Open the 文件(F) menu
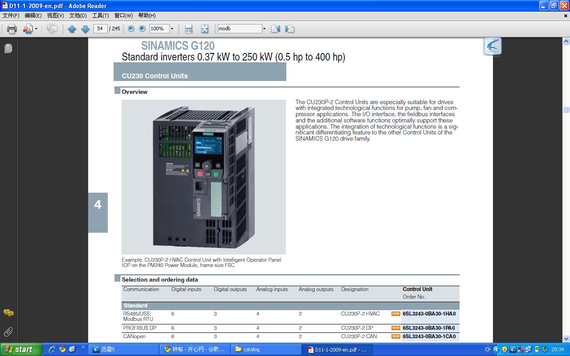The height and width of the screenshot is (356, 570). 11,16
